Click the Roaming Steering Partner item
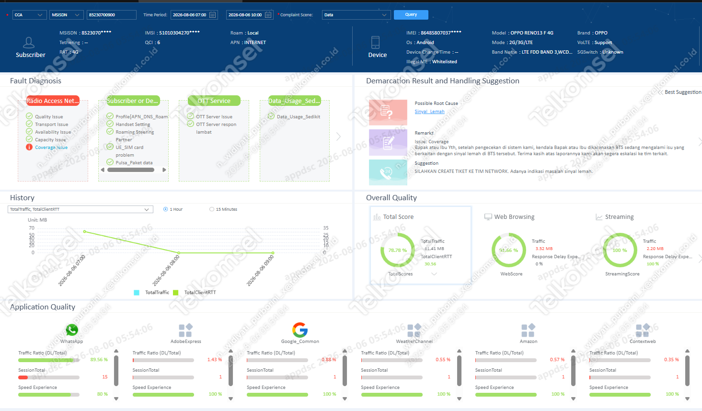702x411 pixels. (135, 136)
